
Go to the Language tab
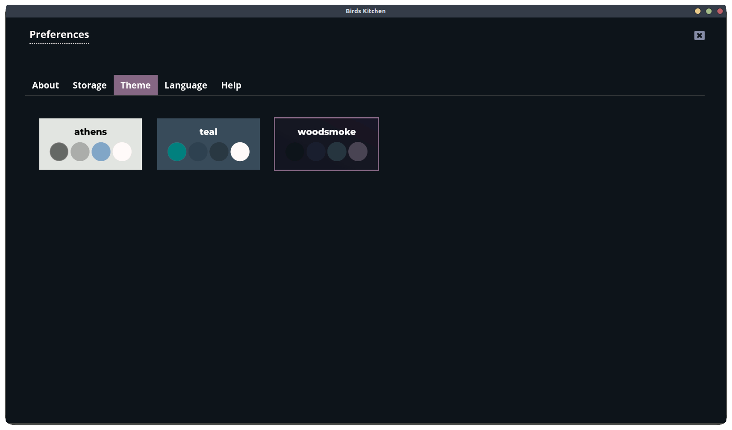[186, 85]
